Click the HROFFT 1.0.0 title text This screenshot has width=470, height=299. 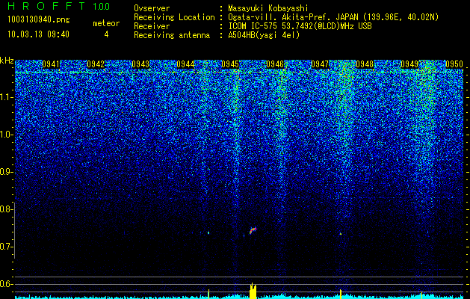coord(59,6)
